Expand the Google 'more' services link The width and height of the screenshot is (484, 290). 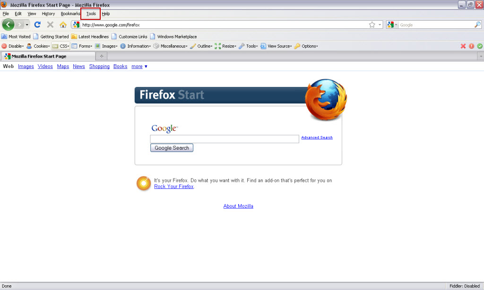coord(139,66)
